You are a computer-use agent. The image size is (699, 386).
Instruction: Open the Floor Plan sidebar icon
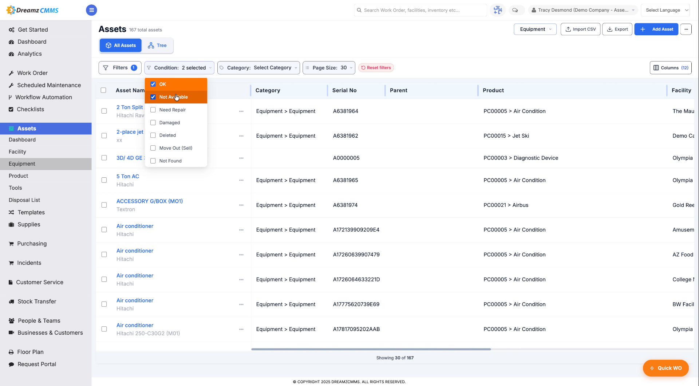coord(11,352)
